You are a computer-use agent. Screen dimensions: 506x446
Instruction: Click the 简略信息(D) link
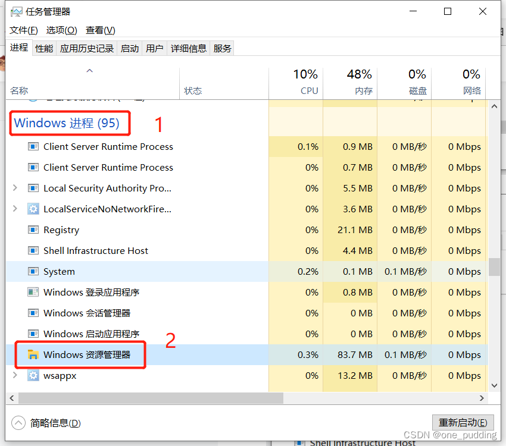pyautogui.click(x=55, y=423)
